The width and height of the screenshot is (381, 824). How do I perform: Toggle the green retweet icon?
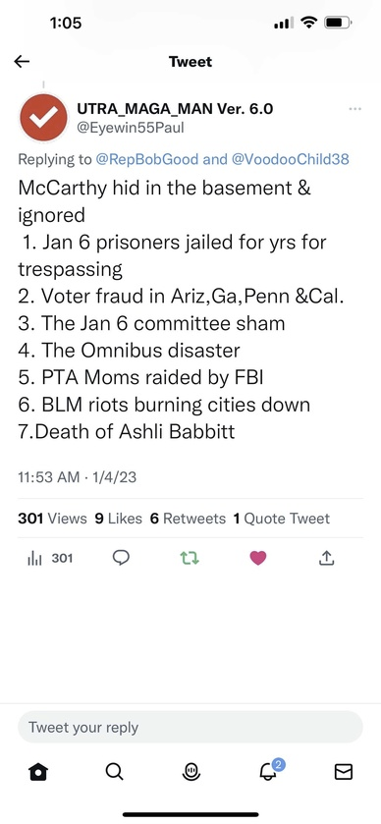[x=190, y=558]
